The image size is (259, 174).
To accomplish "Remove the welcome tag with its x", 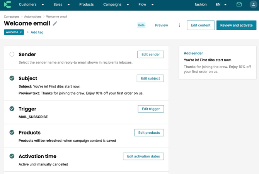I will [x=20, y=32].
